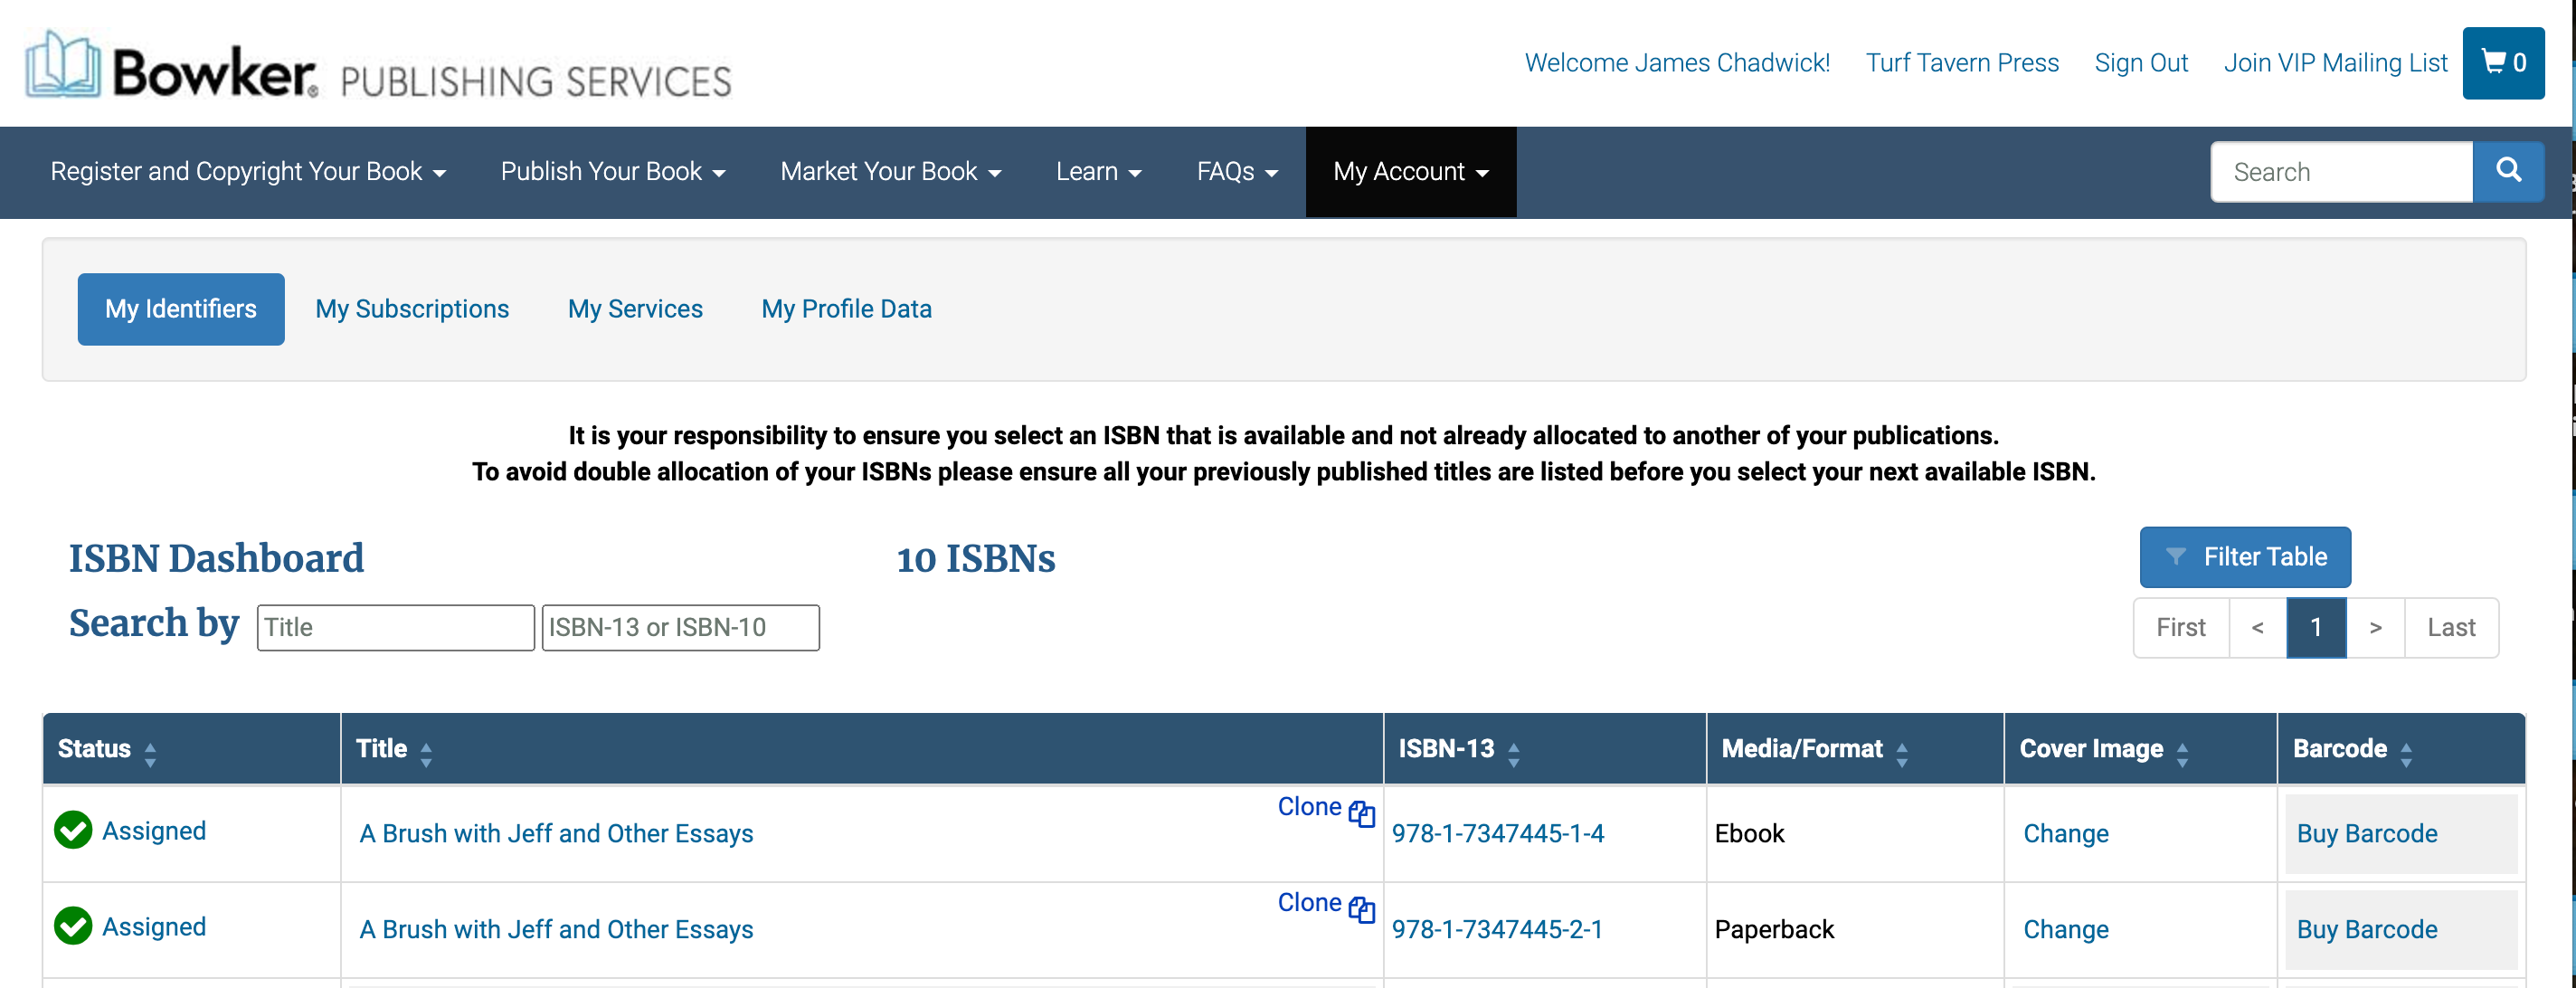The image size is (2576, 988).
Task: Sort table by ISBN-13 column arrows
Action: [1513, 754]
